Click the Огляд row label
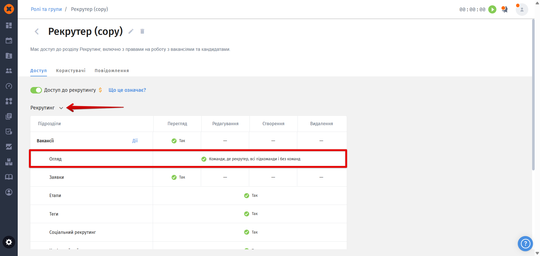Screen dimensions: 540x256 point(55,159)
